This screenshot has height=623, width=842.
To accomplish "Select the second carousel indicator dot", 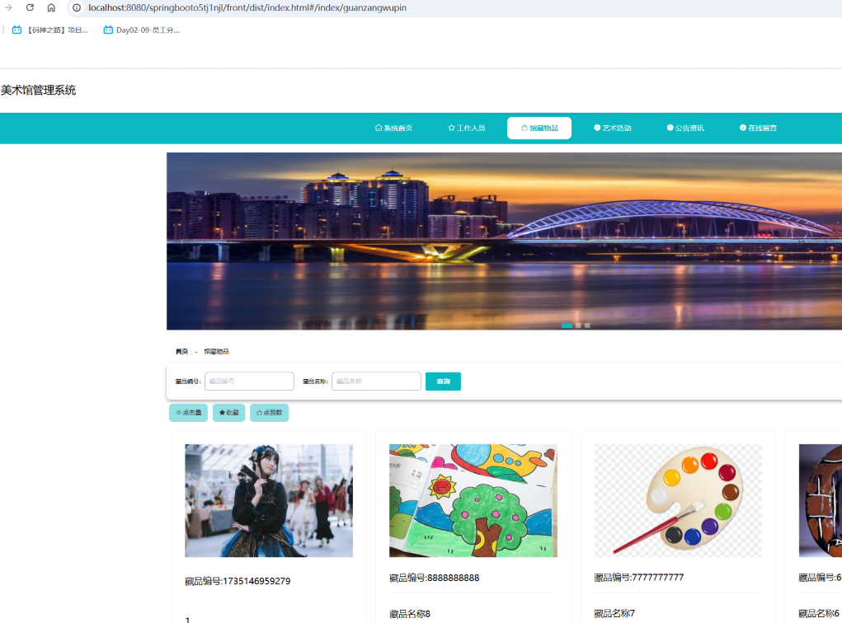I will pos(578,326).
